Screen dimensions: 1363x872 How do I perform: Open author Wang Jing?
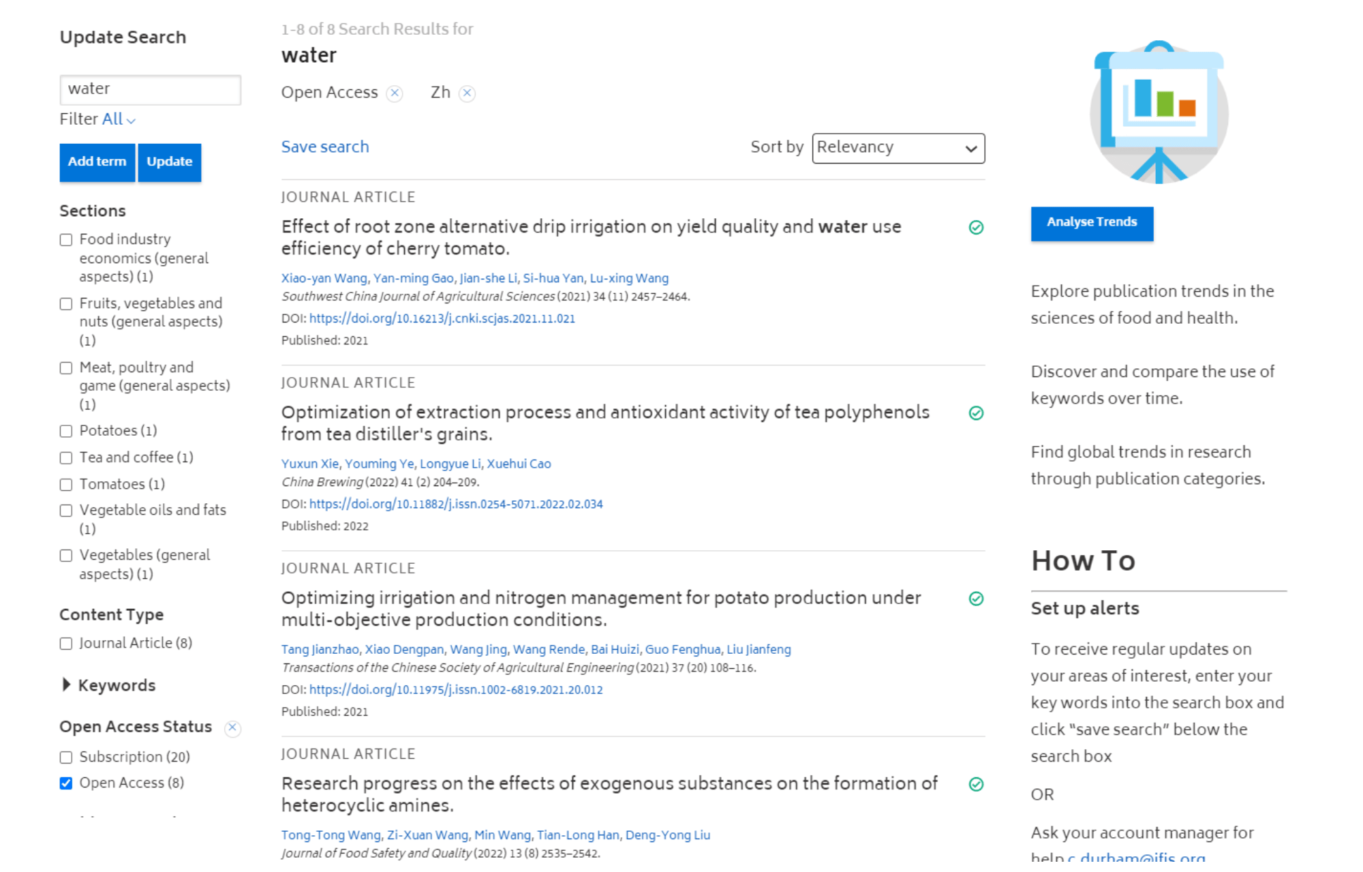(478, 649)
